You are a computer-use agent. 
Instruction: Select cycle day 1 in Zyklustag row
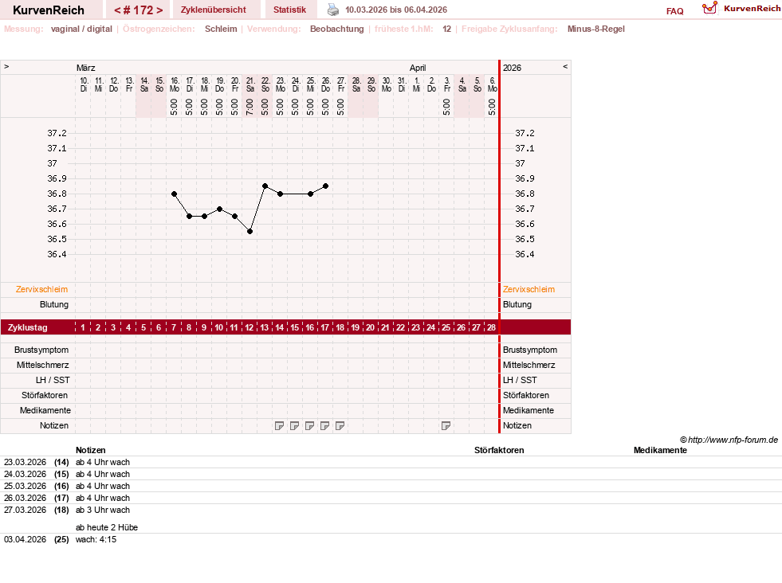(x=83, y=327)
